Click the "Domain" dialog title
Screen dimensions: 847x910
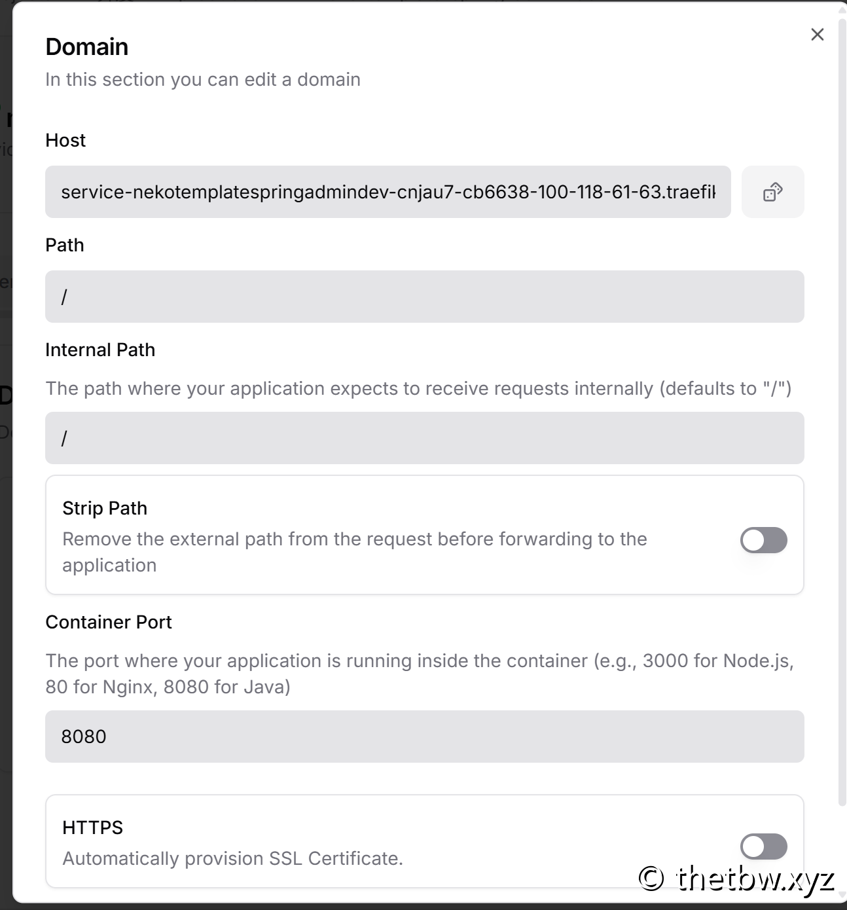click(x=87, y=47)
